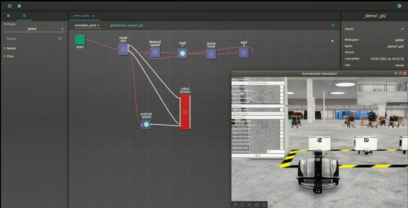Click the settings gear in top-right corner
The width and height of the screenshot is (408, 208).
coord(399,6)
